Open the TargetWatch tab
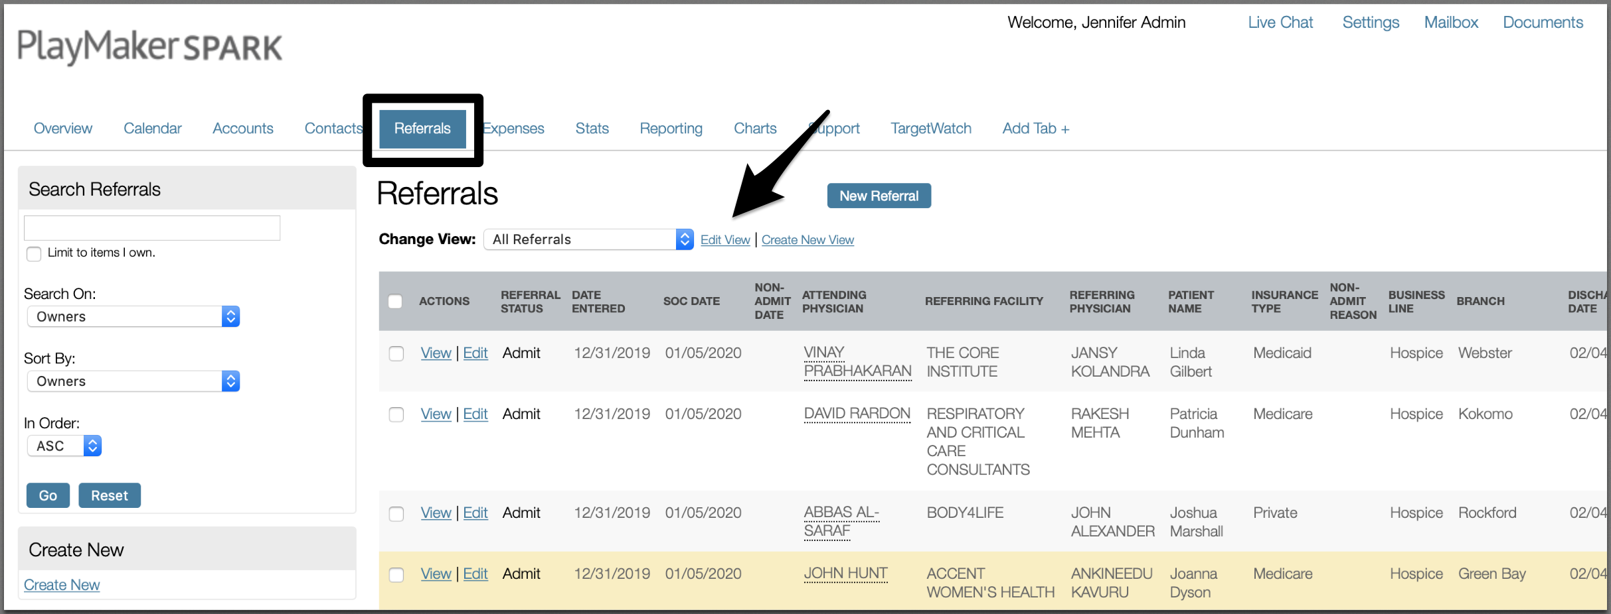Viewport: 1611px width, 614px height. point(931,129)
